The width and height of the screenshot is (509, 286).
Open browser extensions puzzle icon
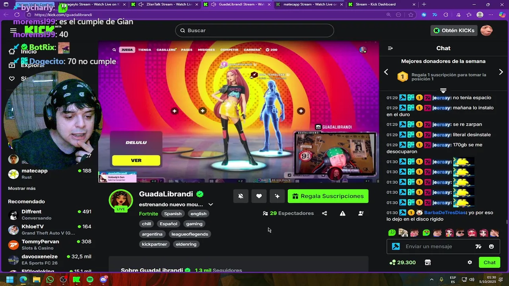point(446,15)
